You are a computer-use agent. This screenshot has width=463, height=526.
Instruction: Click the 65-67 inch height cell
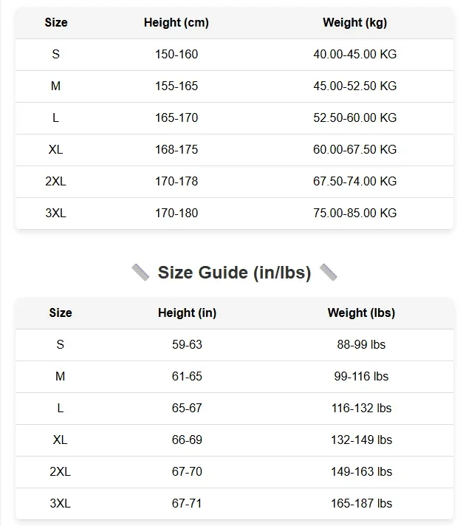click(x=187, y=409)
